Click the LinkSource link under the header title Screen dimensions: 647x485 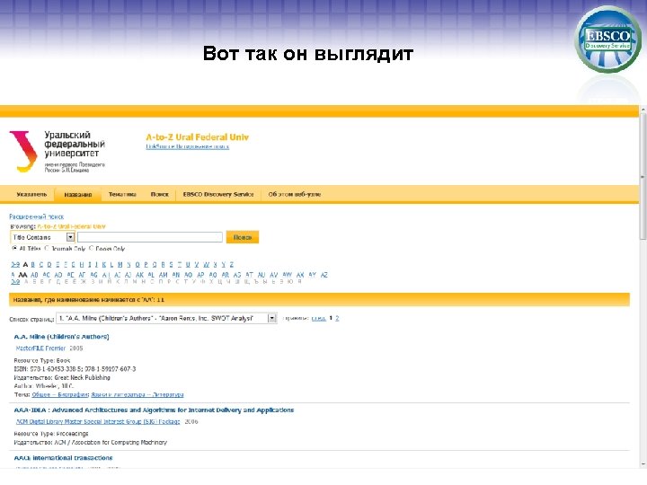pos(187,146)
